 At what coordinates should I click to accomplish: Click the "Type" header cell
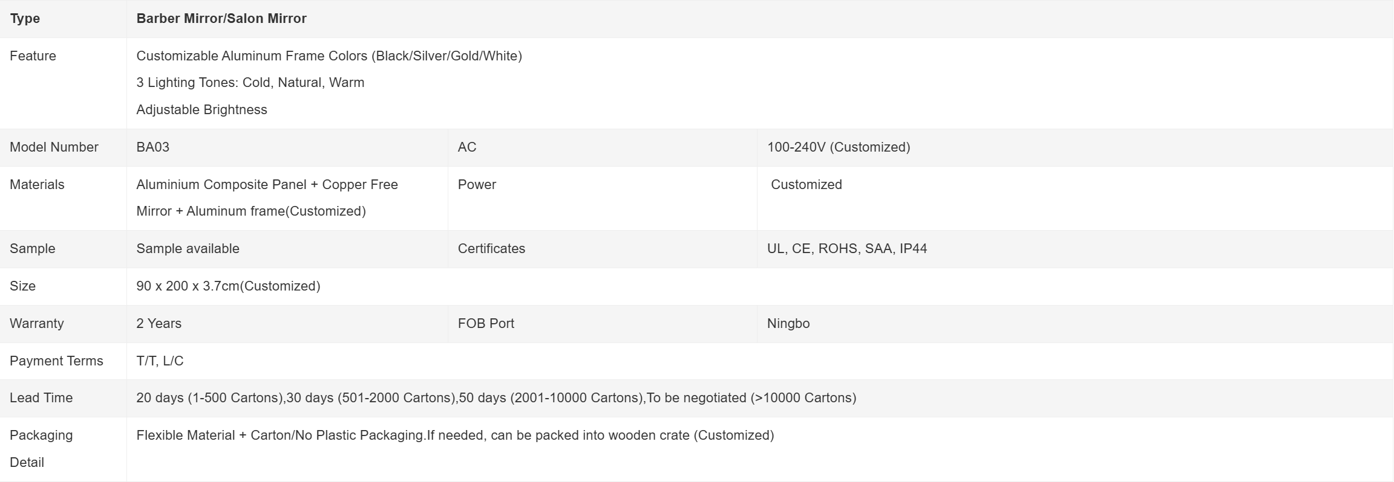25,19
